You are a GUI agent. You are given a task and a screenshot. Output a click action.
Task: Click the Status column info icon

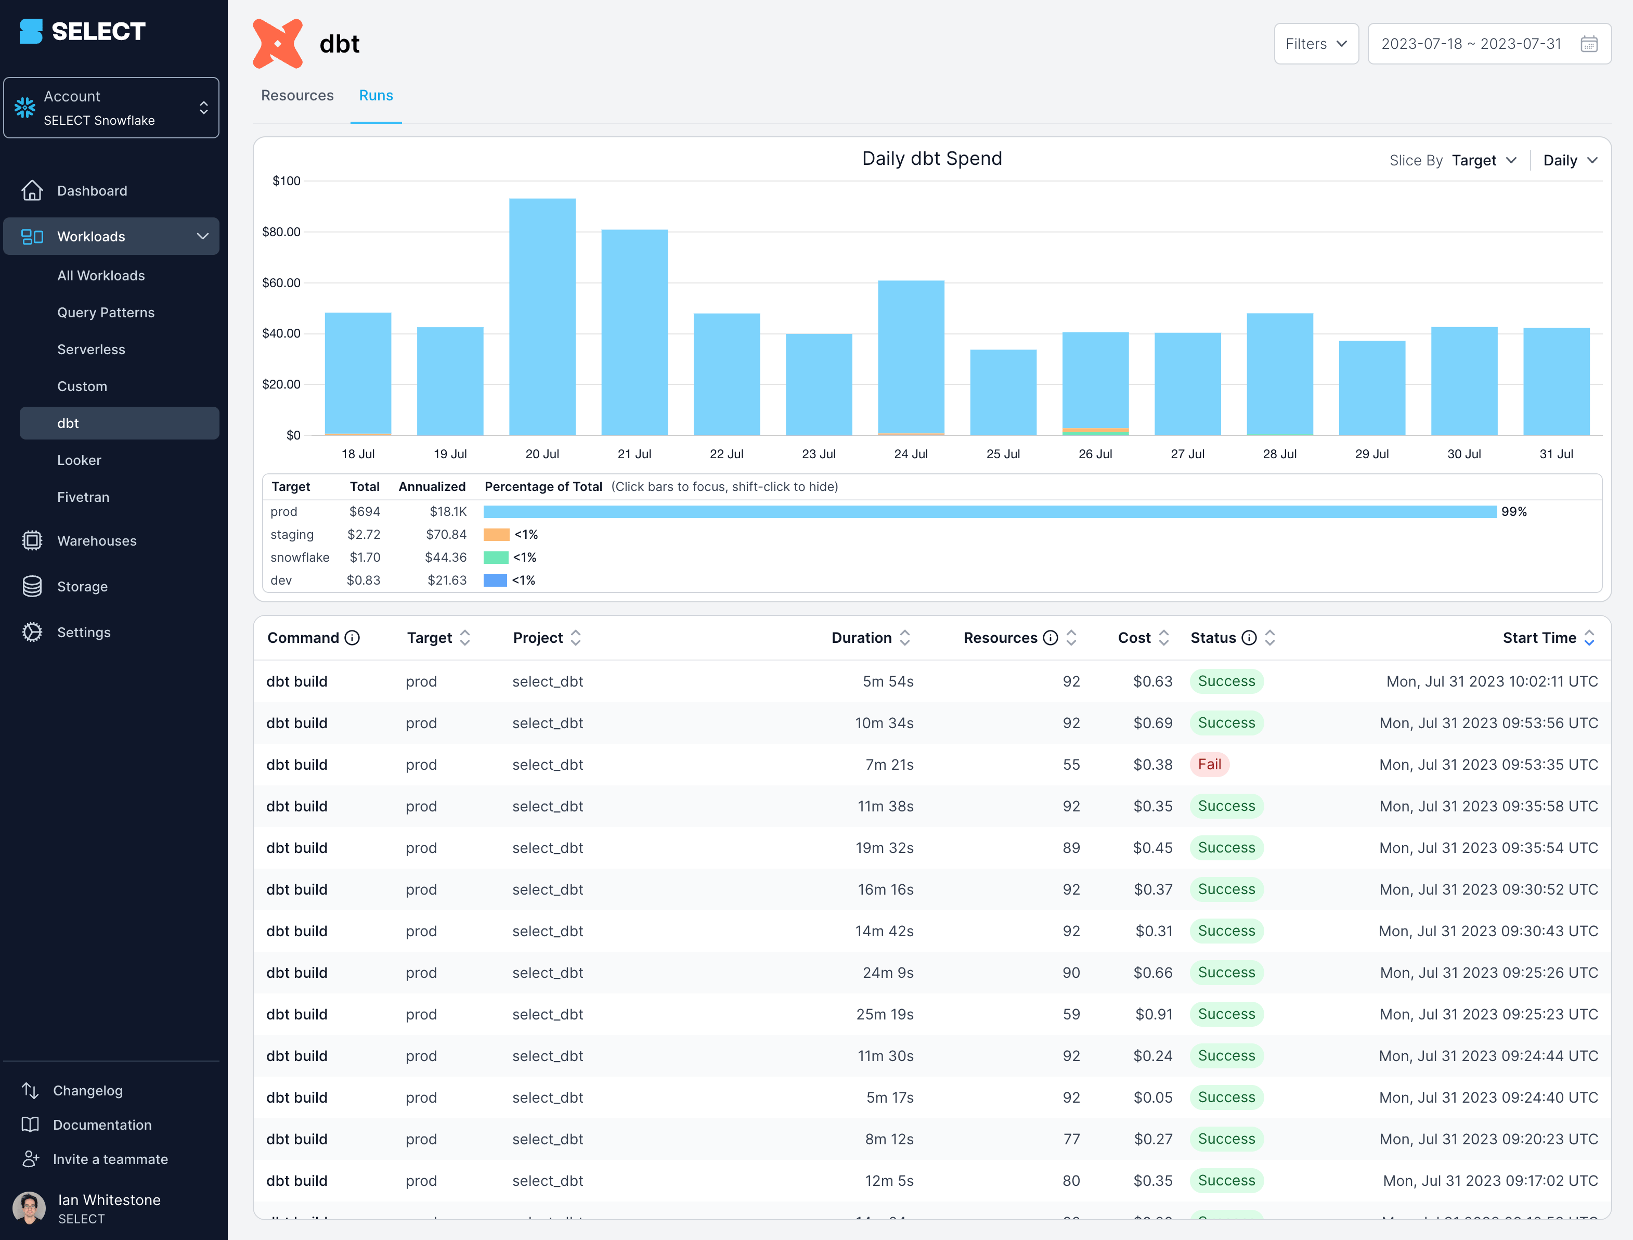1248,637
